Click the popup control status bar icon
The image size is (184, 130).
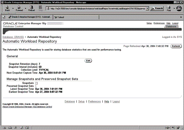click(173, 128)
